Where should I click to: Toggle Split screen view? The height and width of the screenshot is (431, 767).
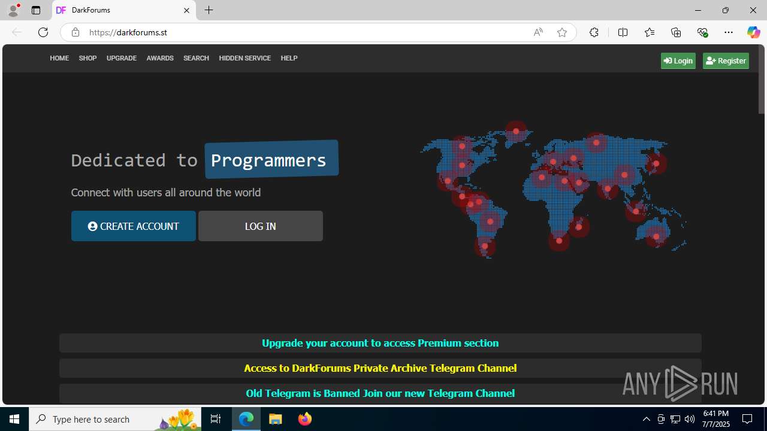[623, 32]
